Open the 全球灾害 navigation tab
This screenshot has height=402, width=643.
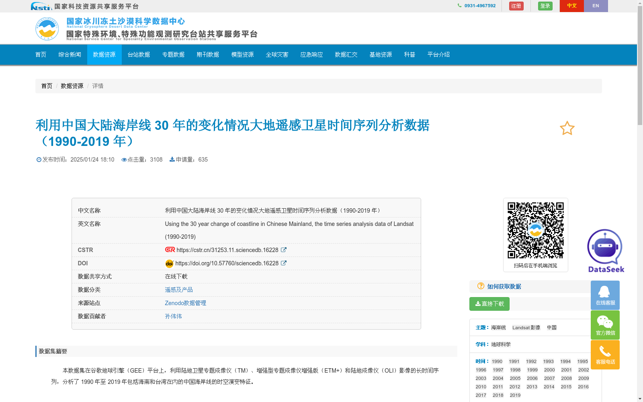[277, 55]
